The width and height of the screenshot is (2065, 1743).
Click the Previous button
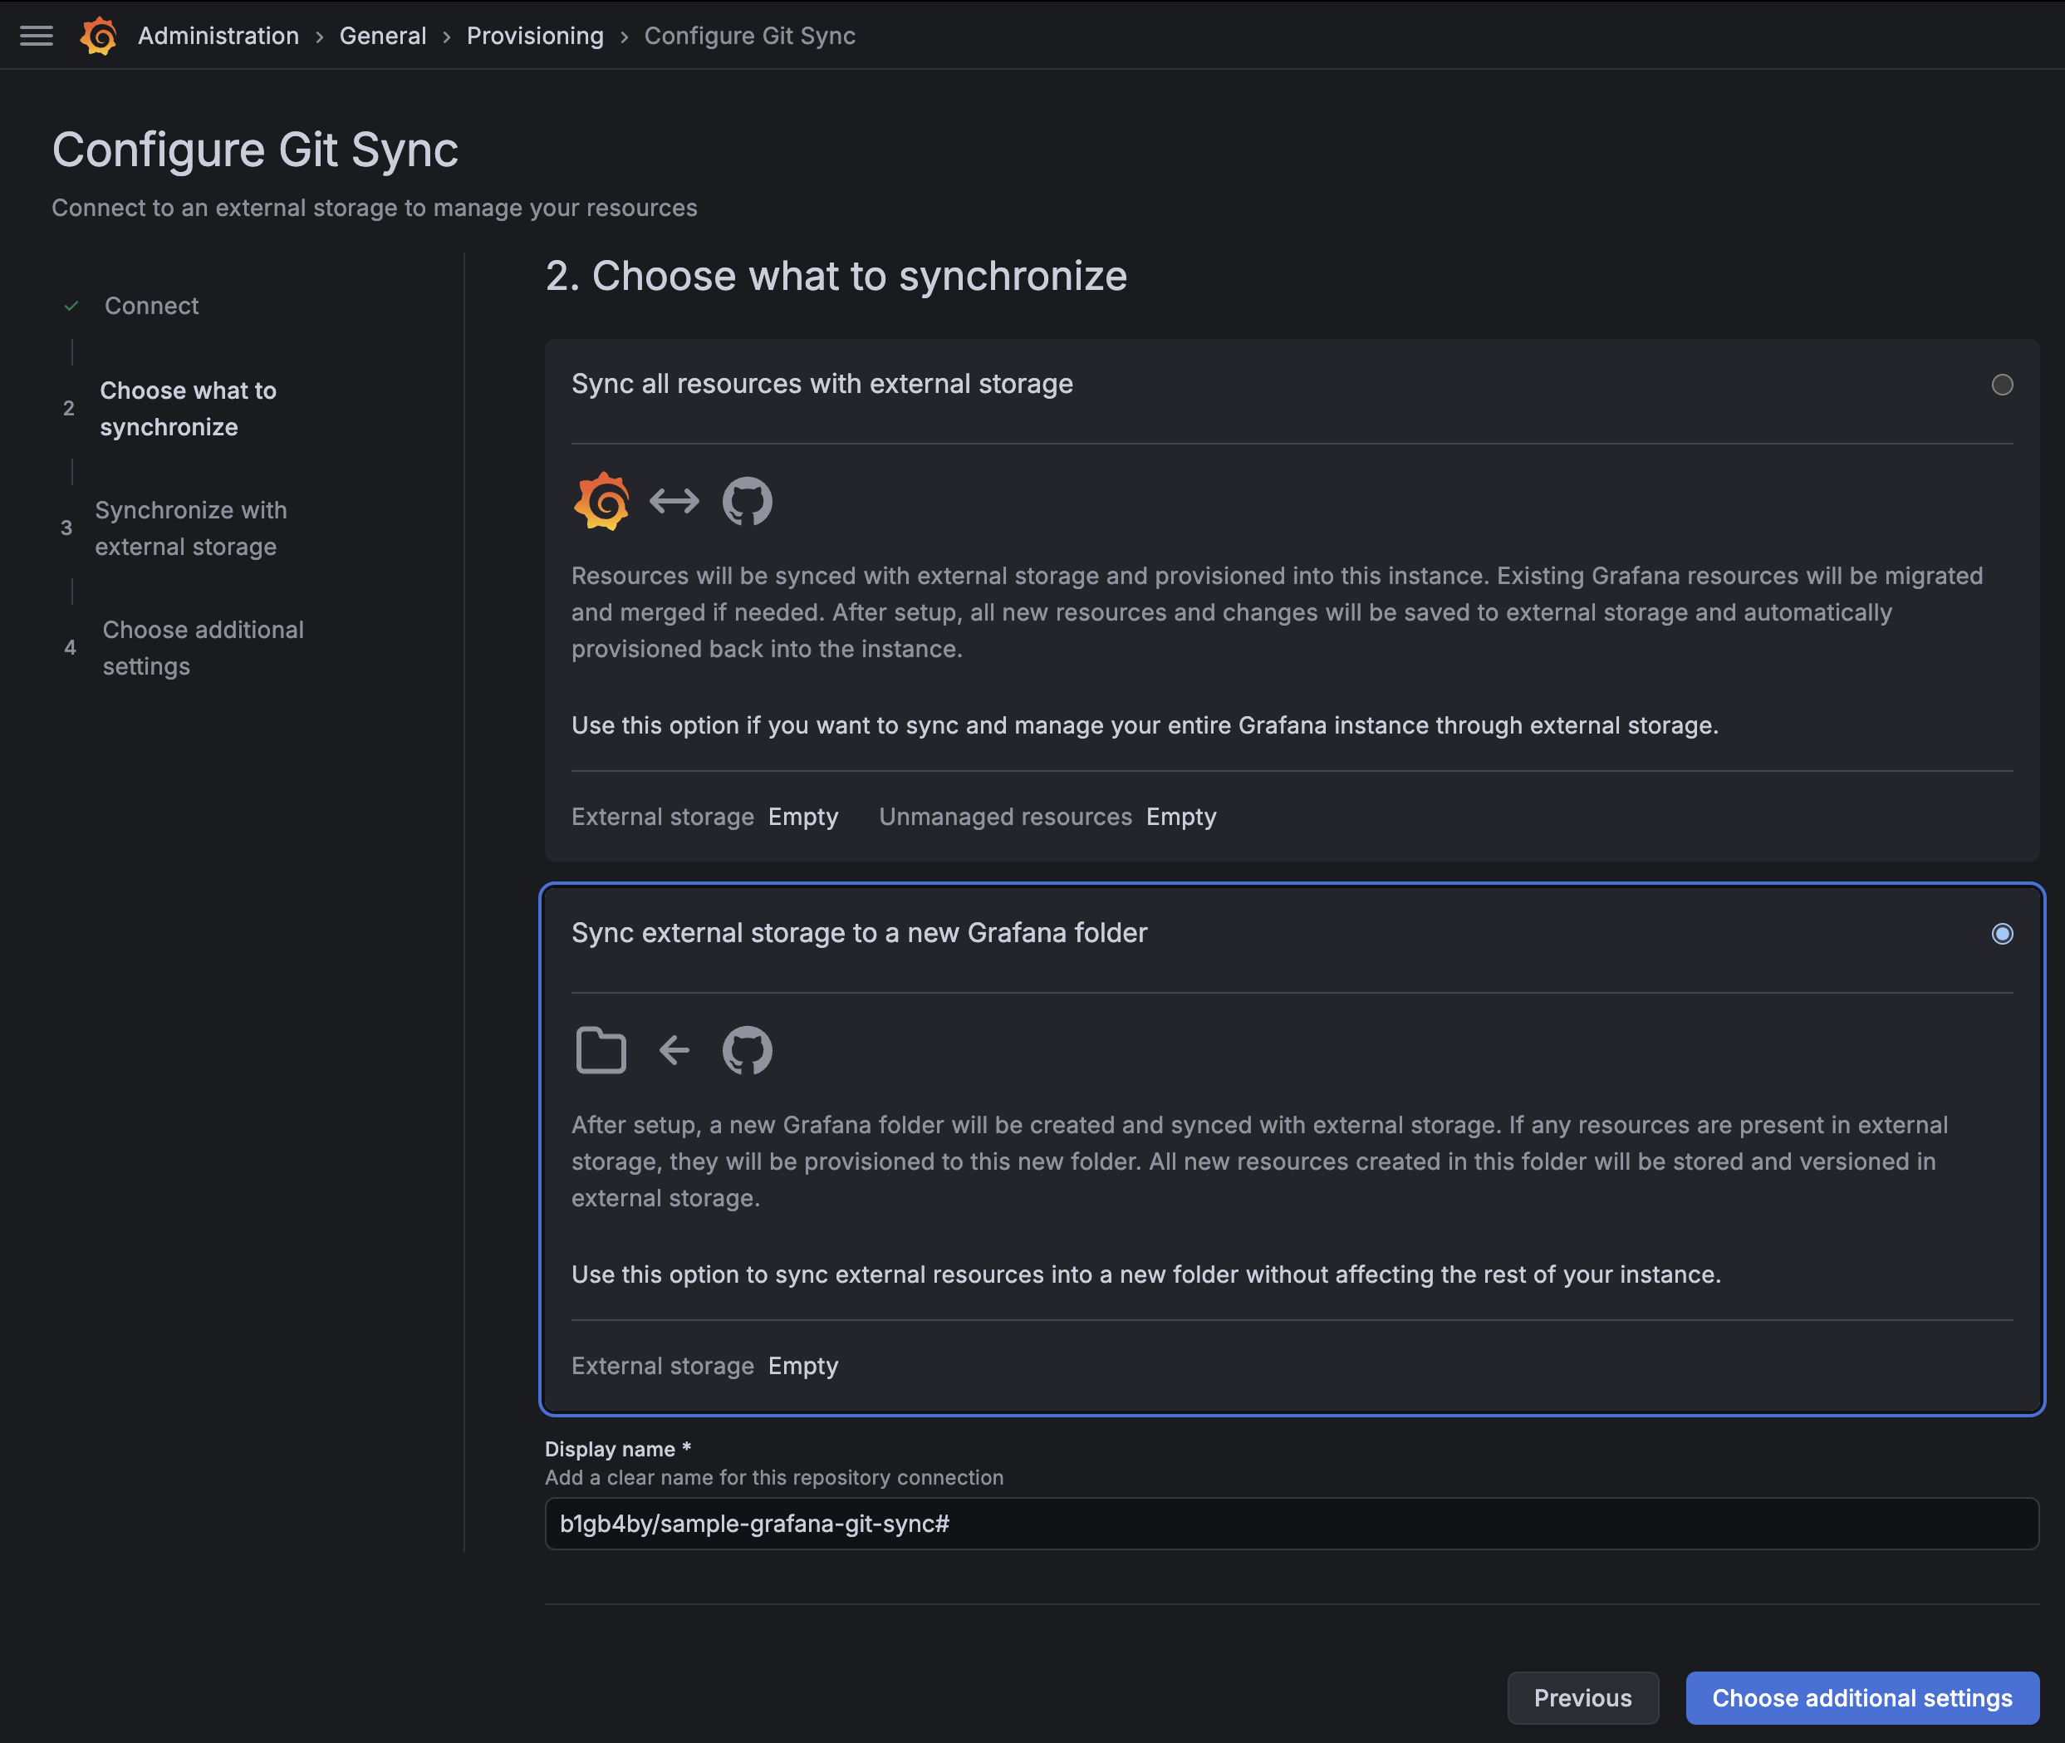[1582, 1697]
